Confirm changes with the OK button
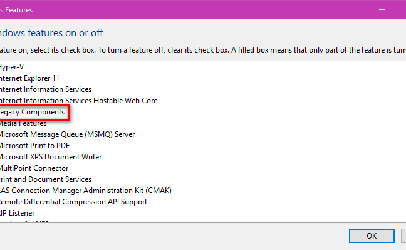This screenshot has height=250, width=406. pos(372,236)
